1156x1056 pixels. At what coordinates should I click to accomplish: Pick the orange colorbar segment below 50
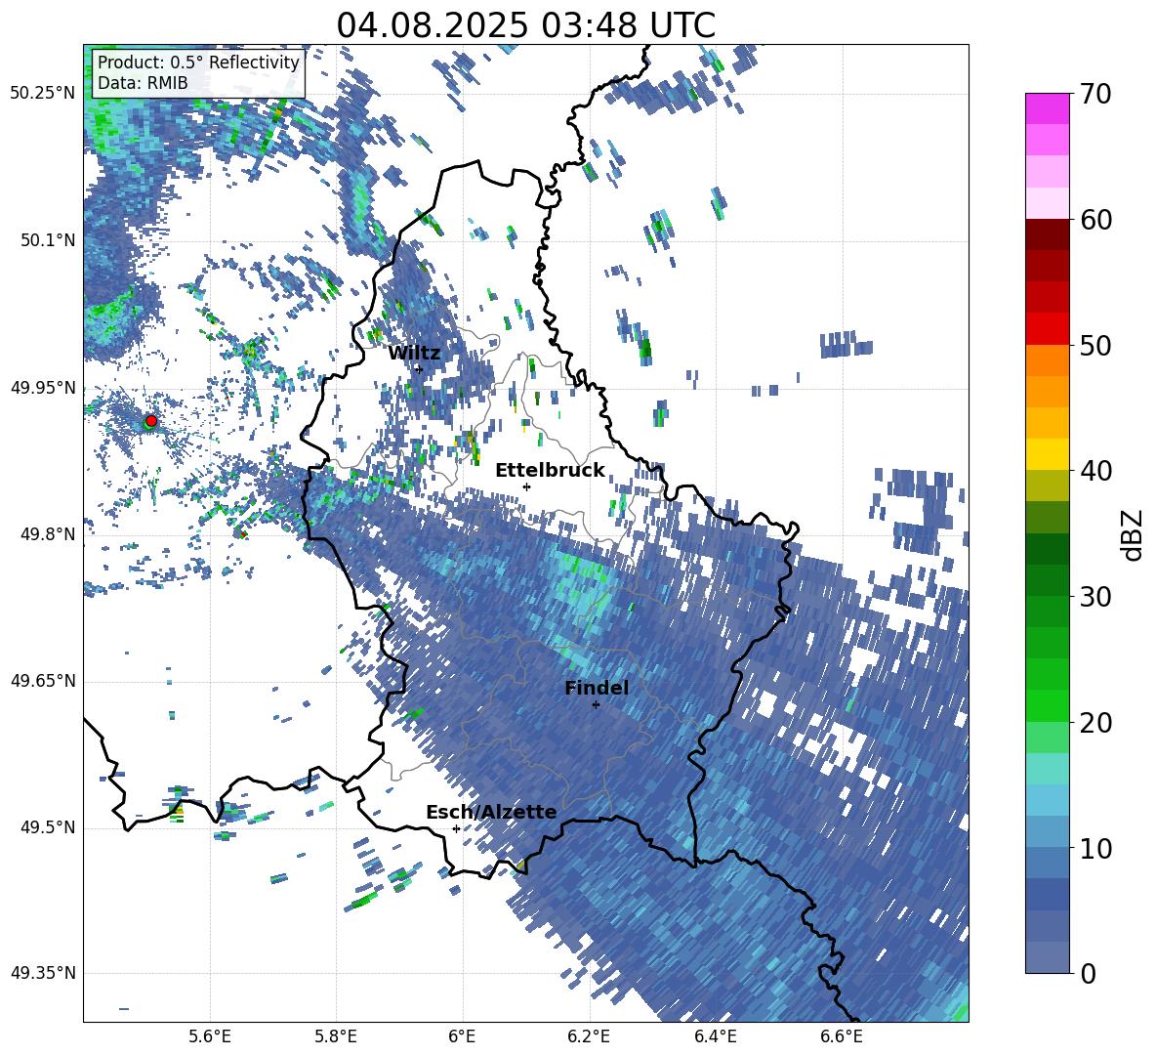click(1047, 359)
